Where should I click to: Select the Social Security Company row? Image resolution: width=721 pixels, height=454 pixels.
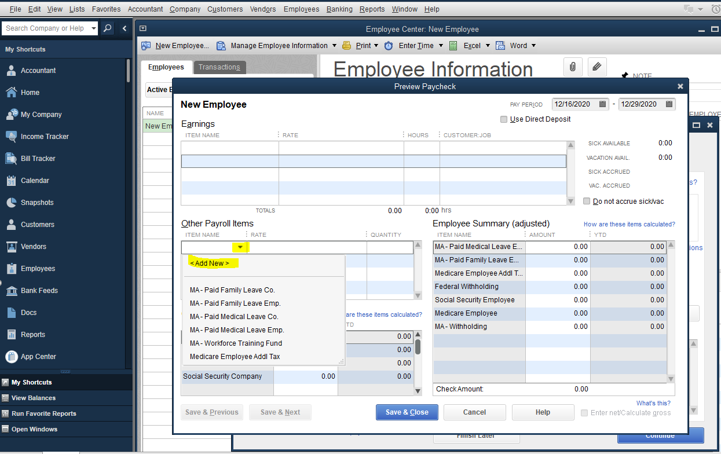[x=298, y=376]
